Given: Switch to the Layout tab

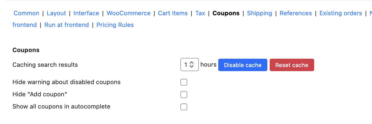Looking at the screenshot, I should 56,13.
